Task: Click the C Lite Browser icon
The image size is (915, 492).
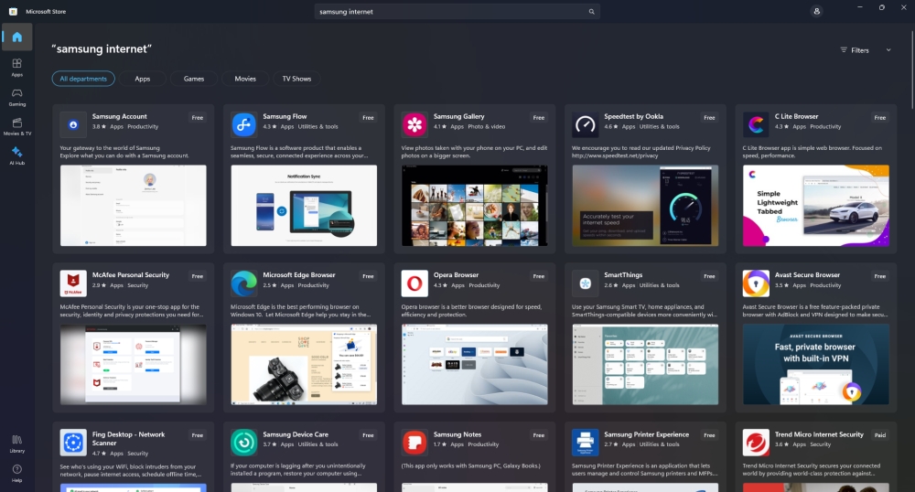Action: point(756,124)
